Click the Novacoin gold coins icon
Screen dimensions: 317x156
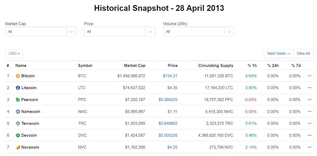(18, 147)
